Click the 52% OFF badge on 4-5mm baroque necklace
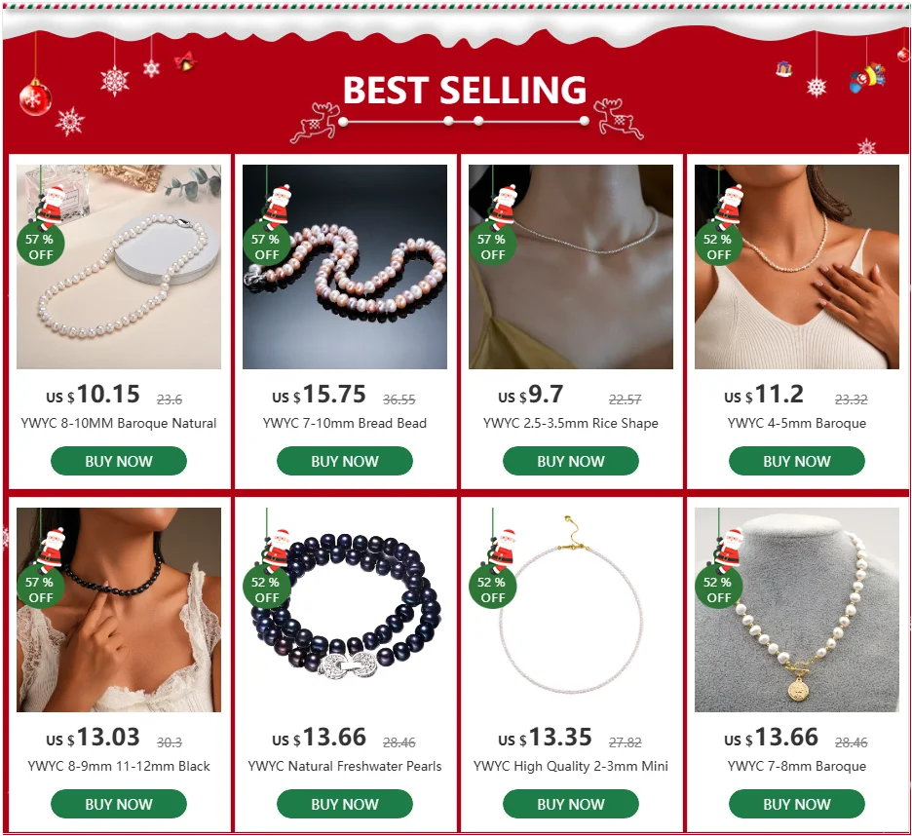912x836 pixels. pos(718,247)
